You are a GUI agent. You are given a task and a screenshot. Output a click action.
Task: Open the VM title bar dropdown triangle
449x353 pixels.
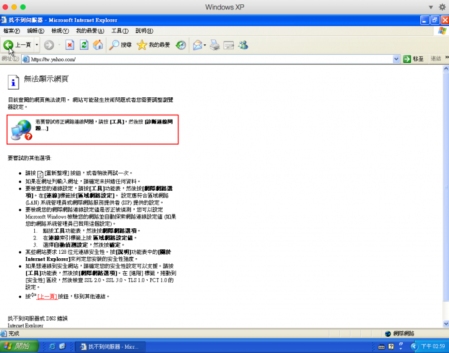pyautogui.click(x=431, y=7)
